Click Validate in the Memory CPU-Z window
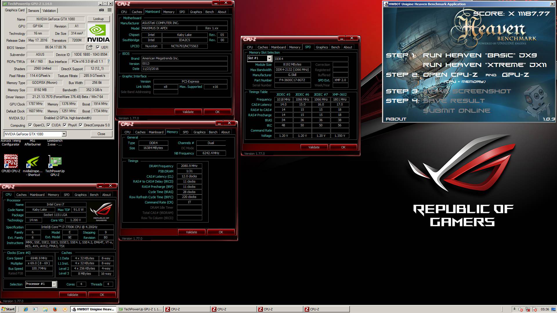This screenshot has height=313, width=557. (x=191, y=232)
